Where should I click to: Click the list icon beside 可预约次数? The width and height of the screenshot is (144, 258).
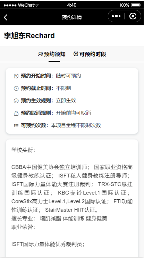click(16, 126)
